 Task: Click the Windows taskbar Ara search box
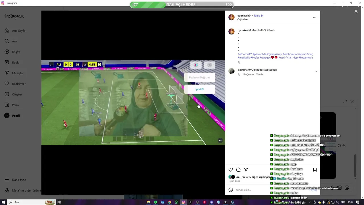coord(31,202)
